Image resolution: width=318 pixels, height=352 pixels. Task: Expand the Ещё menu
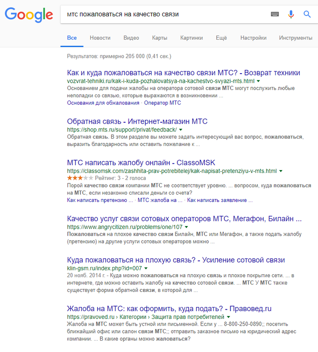pos(221,38)
